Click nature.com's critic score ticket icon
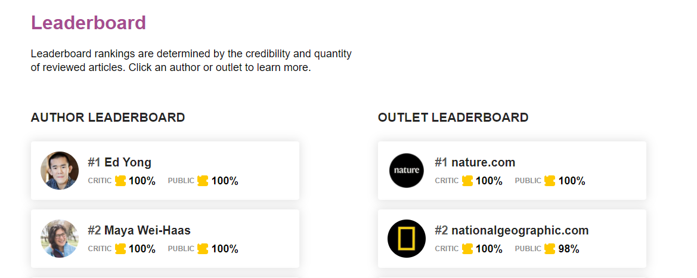 (467, 181)
